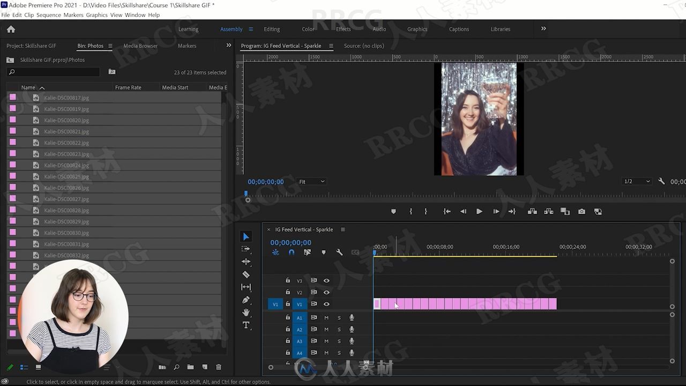Select the Razor tool
The image size is (686, 386).
(246, 274)
